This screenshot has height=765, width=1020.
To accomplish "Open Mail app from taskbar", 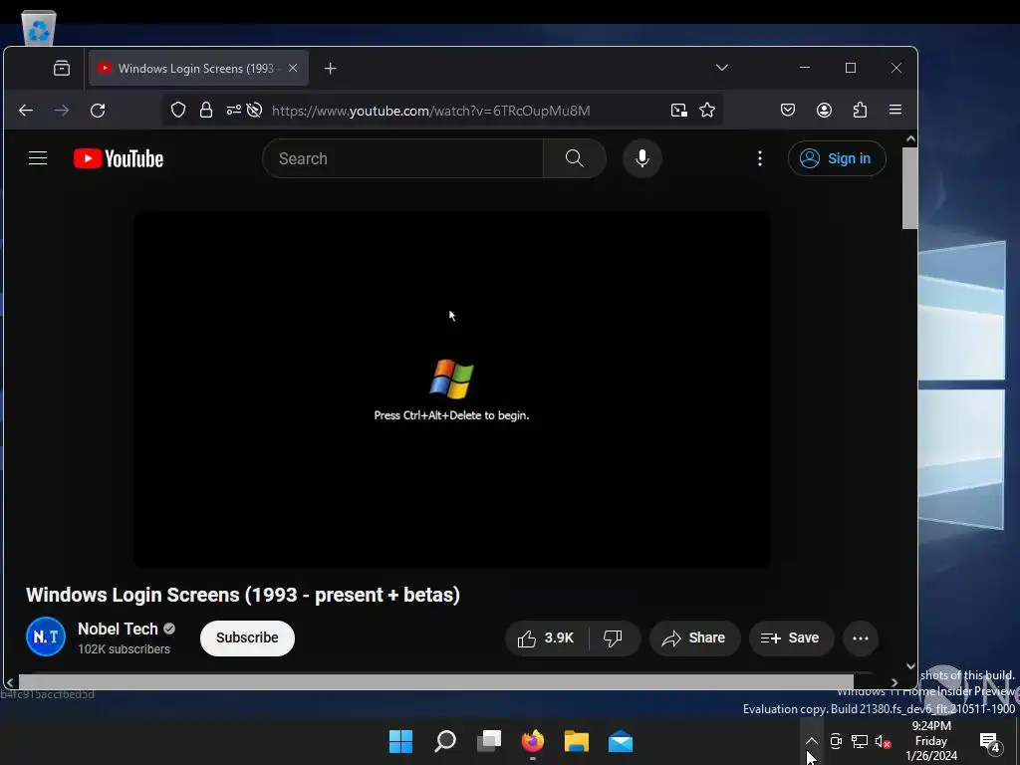I will point(621,741).
